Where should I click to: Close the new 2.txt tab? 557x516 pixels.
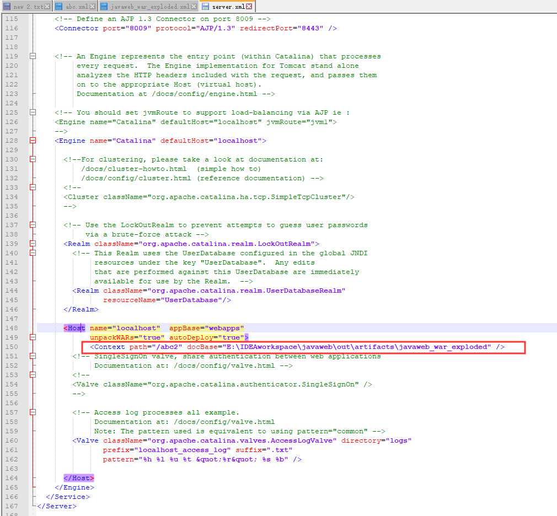(x=46, y=7)
